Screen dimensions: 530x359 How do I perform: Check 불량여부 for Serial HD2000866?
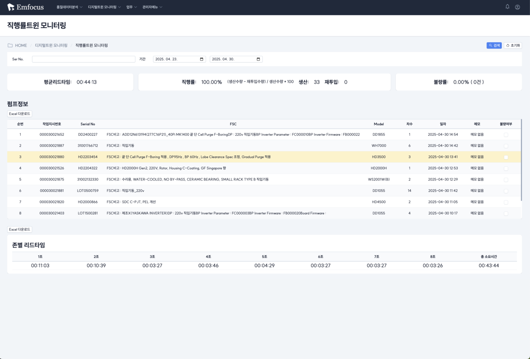tap(506, 202)
